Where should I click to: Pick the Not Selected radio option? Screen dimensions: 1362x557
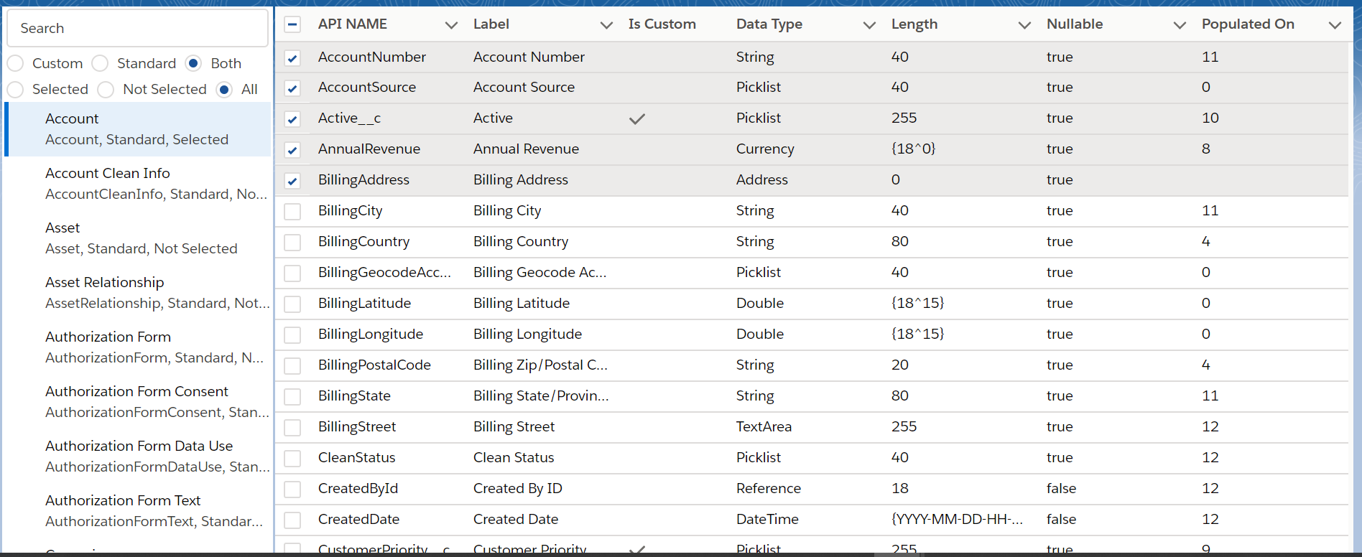click(x=106, y=90)
